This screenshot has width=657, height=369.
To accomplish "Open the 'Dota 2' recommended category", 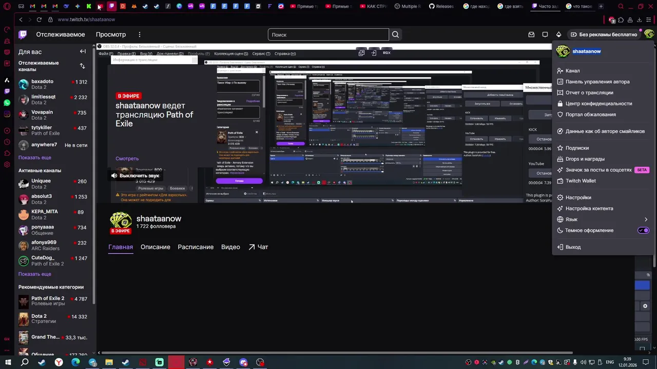I will pyautogui.click(x=53, y=319).
